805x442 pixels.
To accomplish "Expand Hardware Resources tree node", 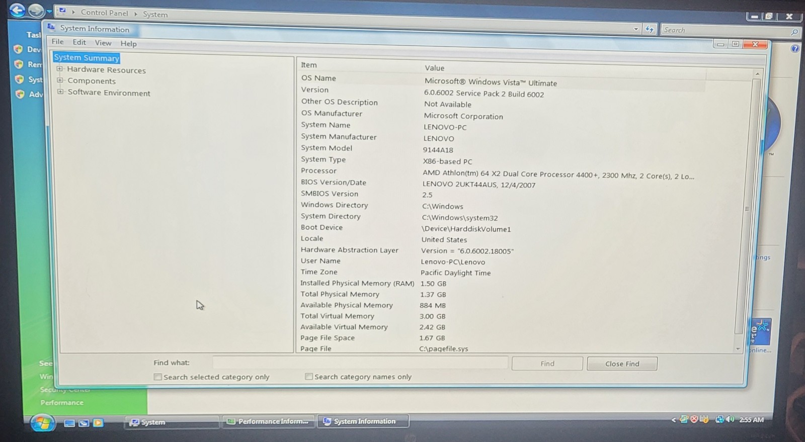I will pos(60,69).
